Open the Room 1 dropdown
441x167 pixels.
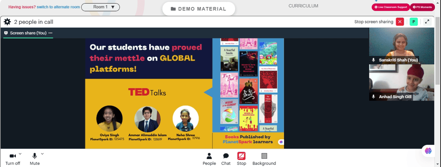pyautogui.click(x=101, y=7)
